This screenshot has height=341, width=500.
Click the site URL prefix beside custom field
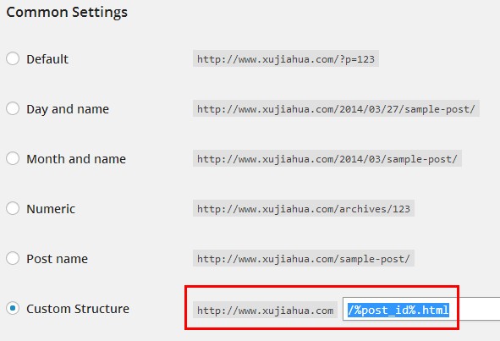click(x=266, y=310)
